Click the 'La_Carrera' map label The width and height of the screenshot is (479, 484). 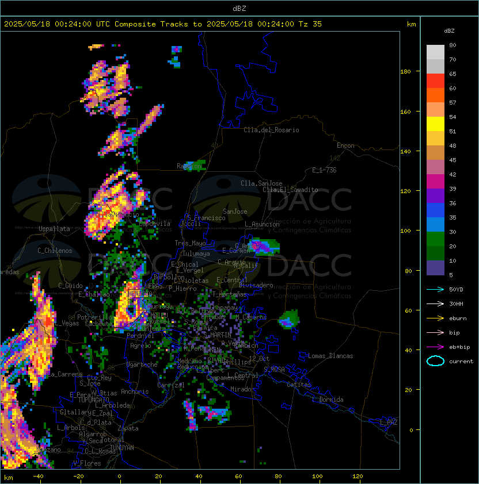coord(65,374)
